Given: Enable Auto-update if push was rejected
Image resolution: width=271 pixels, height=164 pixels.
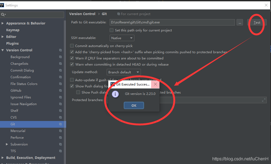Looking at the screenshot, I should (x=72, y=80).
